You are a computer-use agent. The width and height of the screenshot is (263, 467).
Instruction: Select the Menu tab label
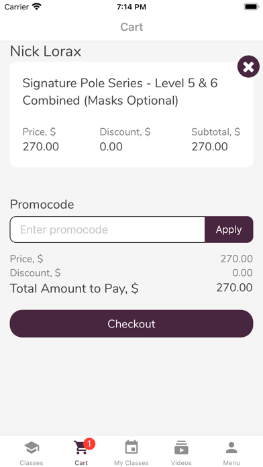[x=231, y=463]
